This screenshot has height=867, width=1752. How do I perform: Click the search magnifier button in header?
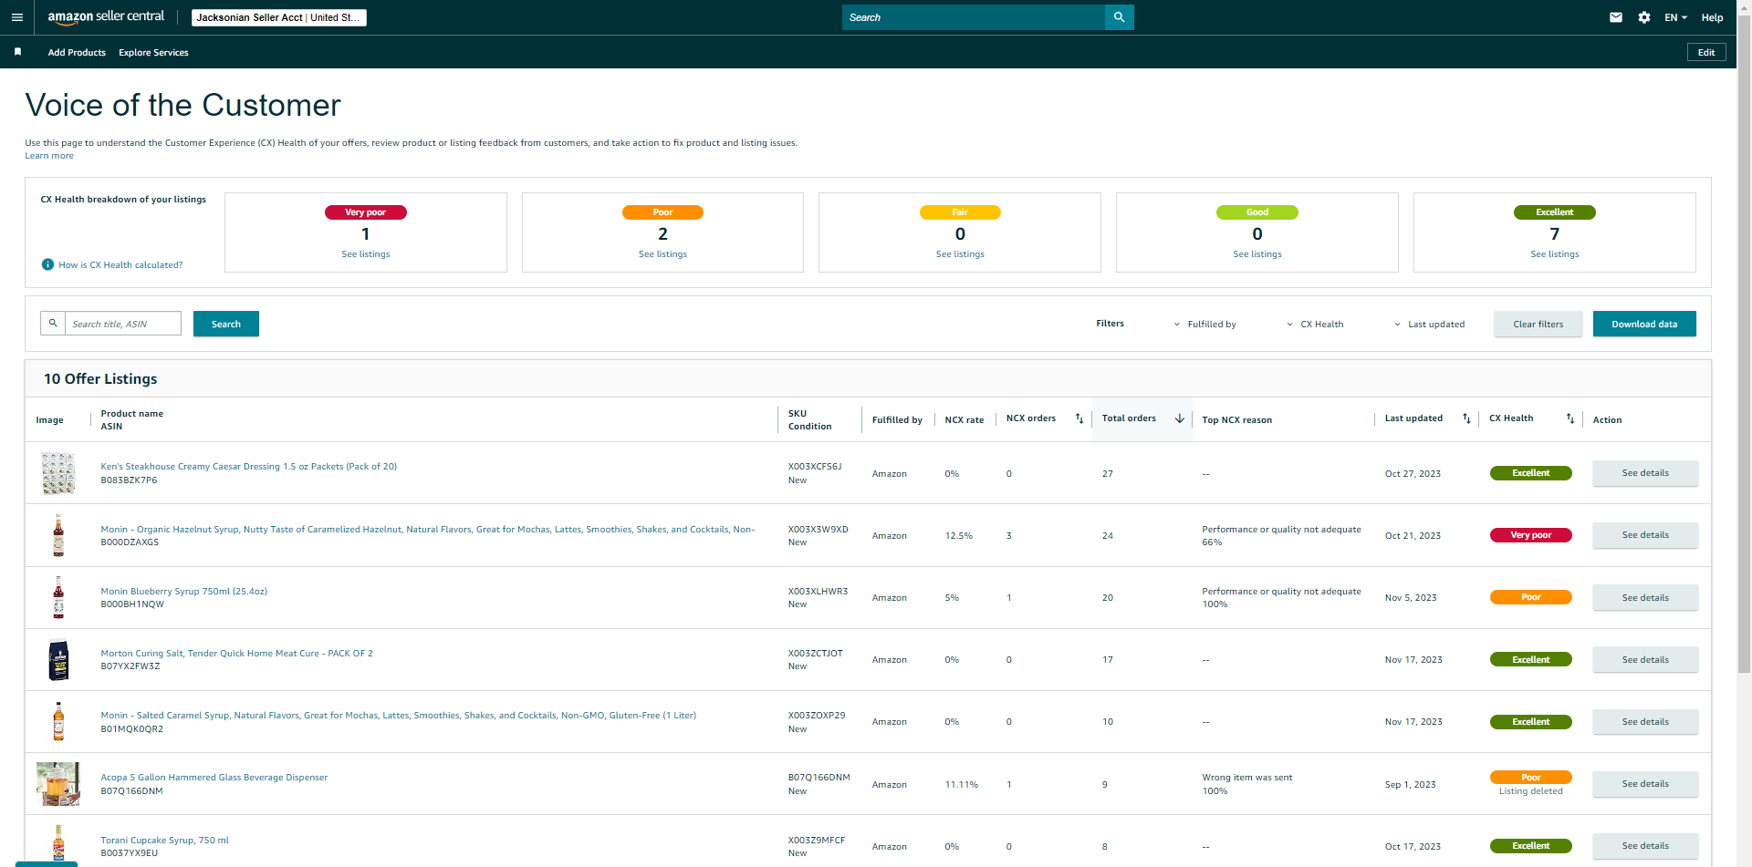pyautogui.click(x=1119, y=17)
